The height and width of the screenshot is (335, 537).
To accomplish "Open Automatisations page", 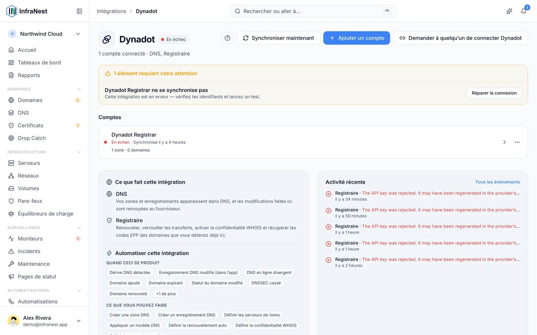I will click(45, 301).
